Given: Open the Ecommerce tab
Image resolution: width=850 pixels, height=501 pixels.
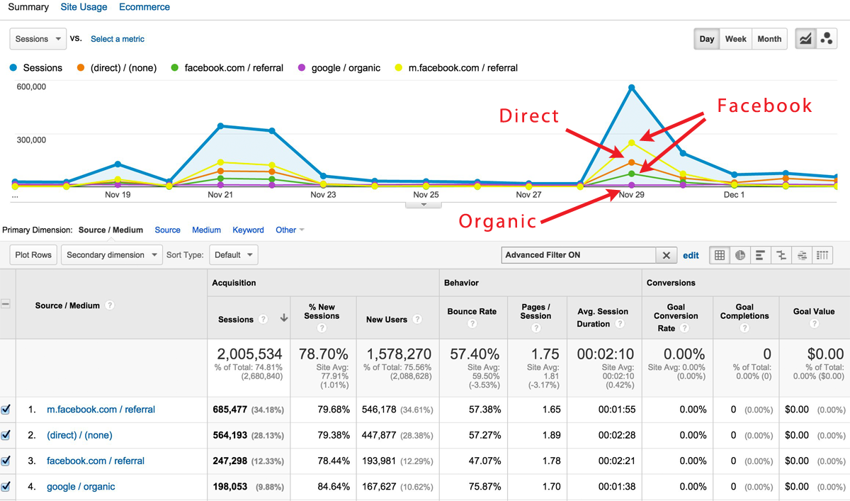Looking at the screenshot, I should click(144, 7).
